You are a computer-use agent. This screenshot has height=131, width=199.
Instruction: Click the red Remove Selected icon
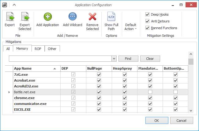[x=92, y=17]
